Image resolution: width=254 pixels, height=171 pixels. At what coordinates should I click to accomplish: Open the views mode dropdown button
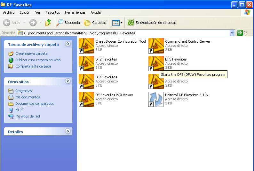coord(117,23)
